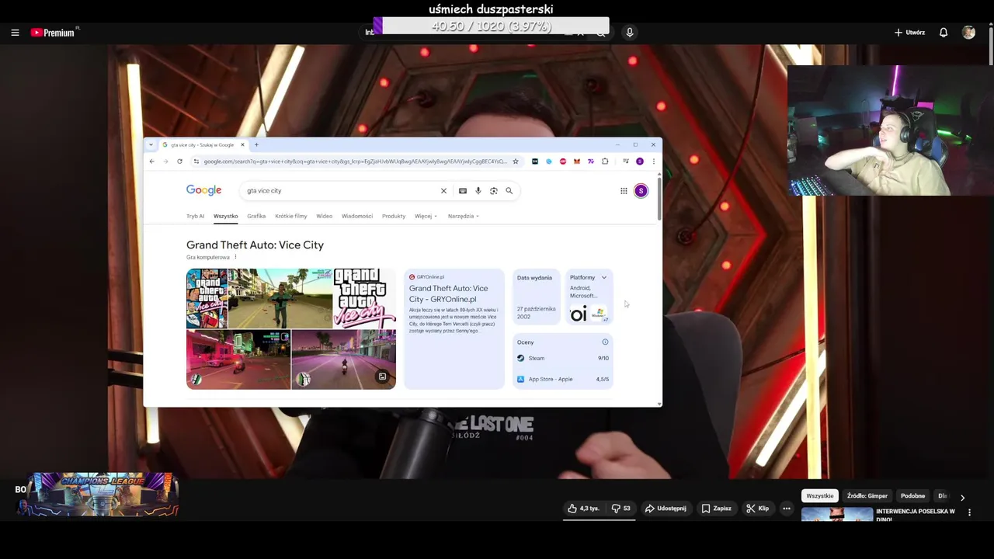
Task: Open more actions three-dot menu under video
Action: 787,509
